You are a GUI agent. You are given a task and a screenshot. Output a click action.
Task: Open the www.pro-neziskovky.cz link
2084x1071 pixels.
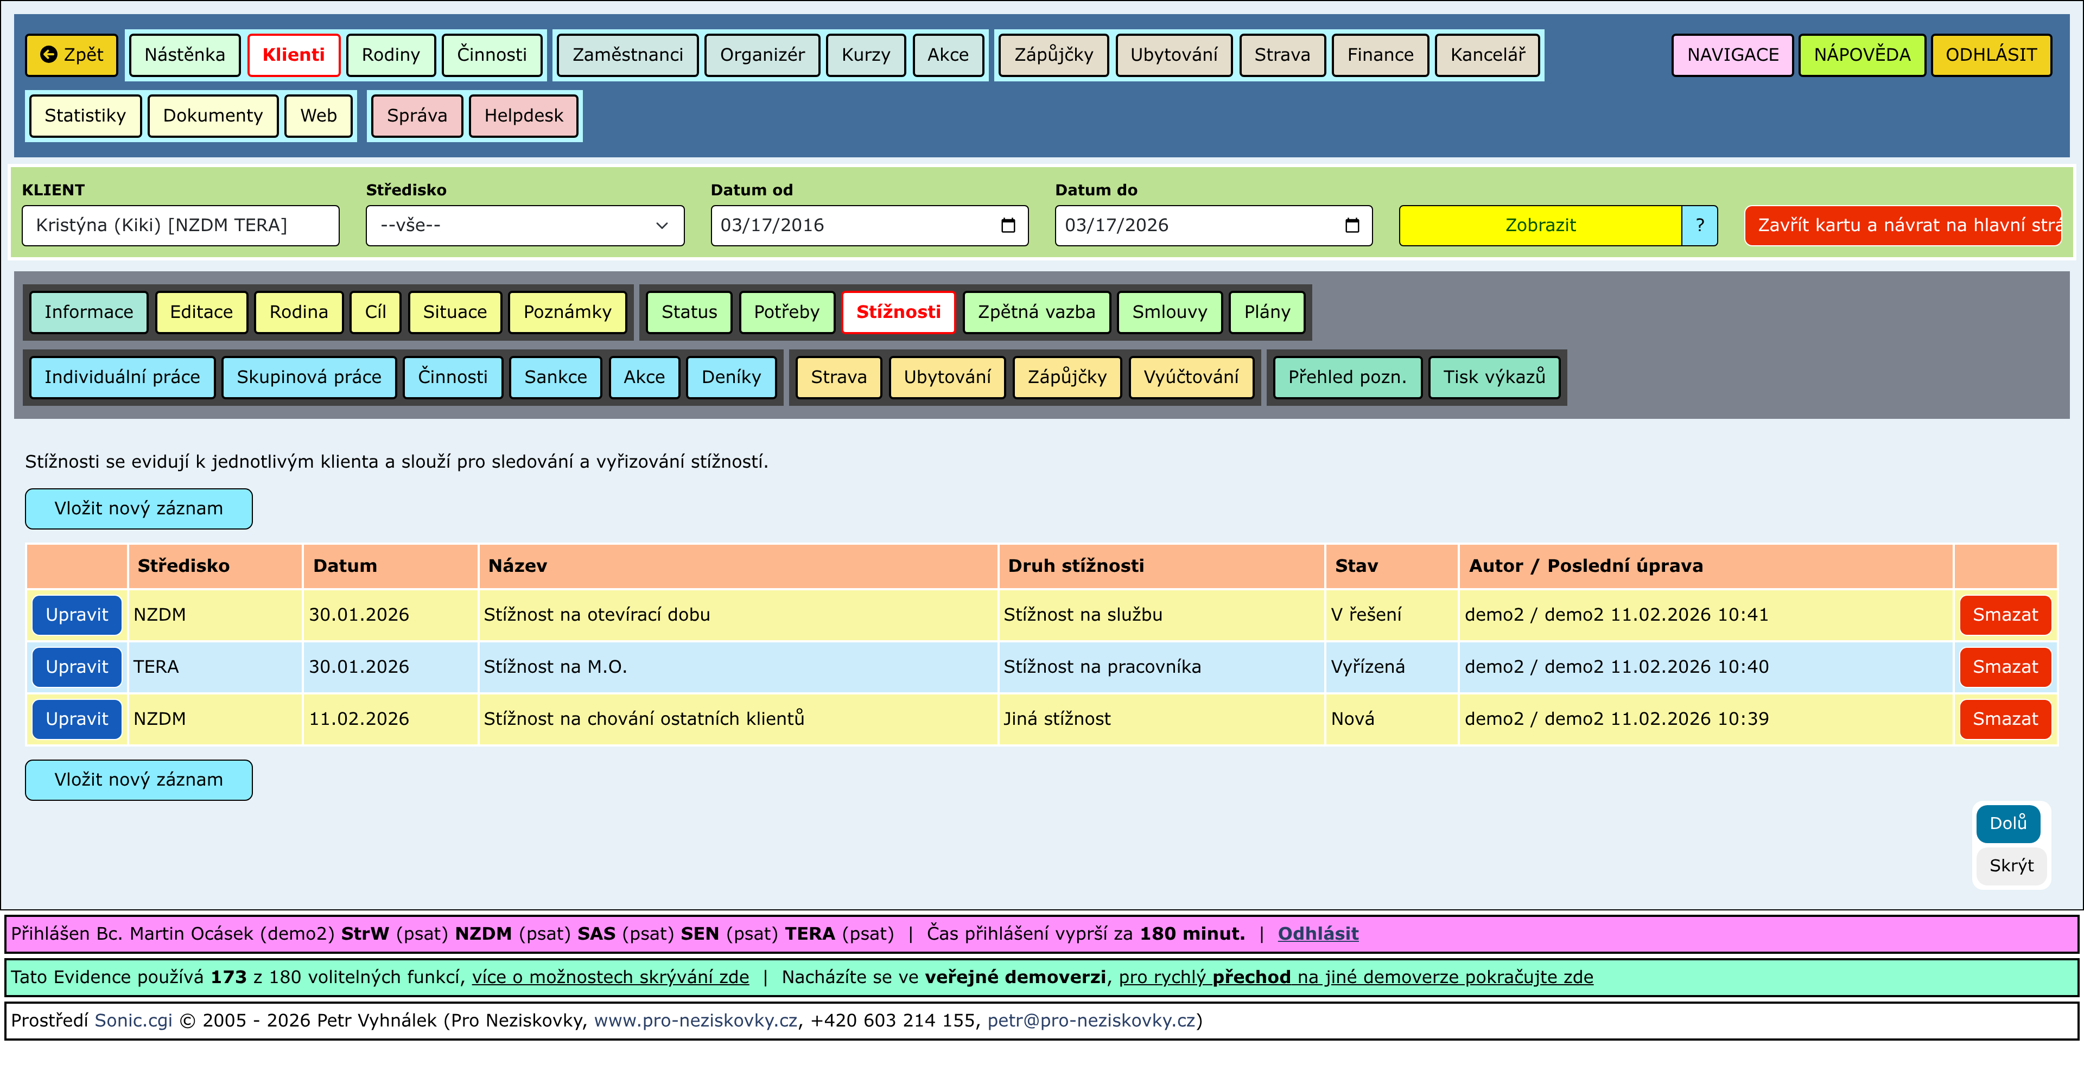click(x=695, y=1021)
